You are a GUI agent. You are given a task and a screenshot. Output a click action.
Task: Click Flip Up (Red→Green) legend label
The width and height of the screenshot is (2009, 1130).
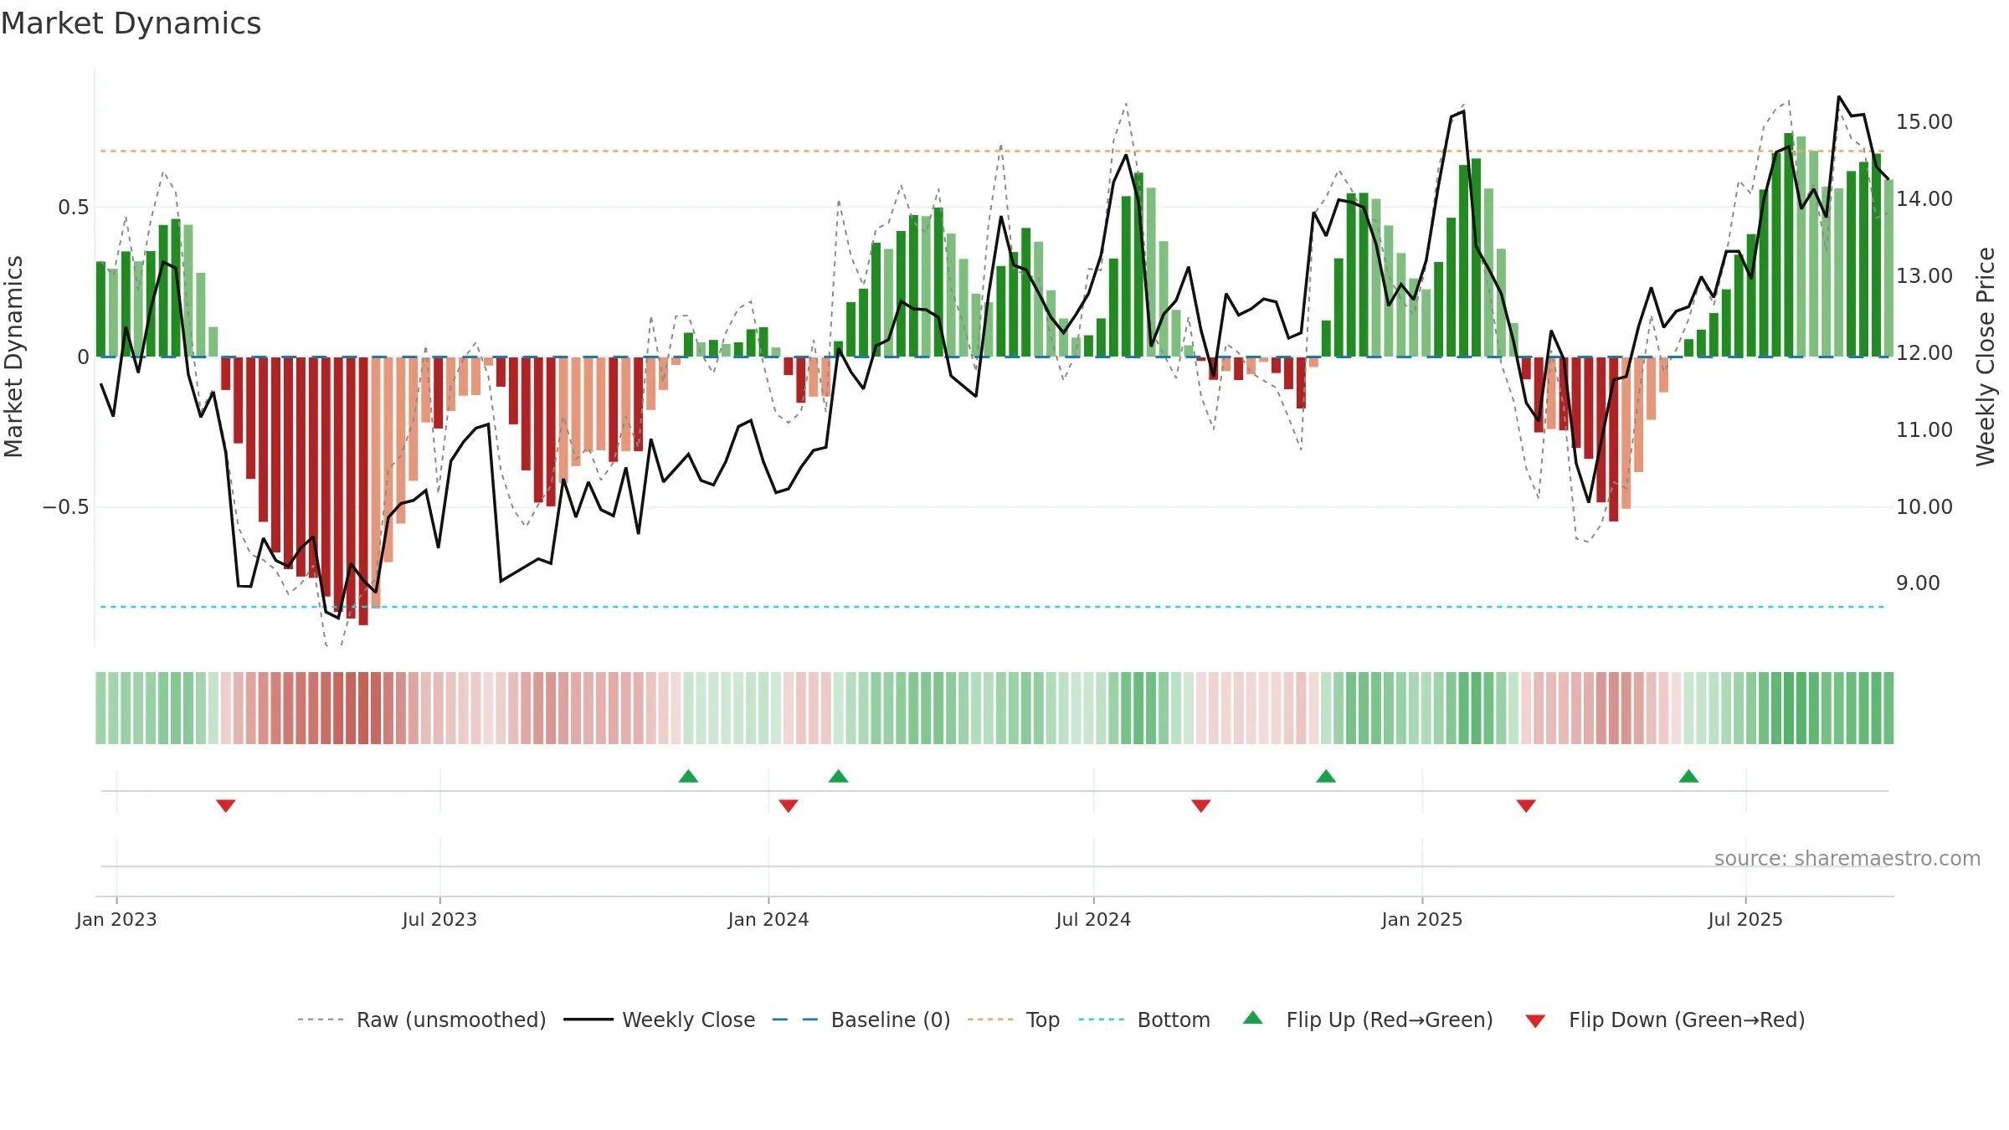tap(1390, 1020)
